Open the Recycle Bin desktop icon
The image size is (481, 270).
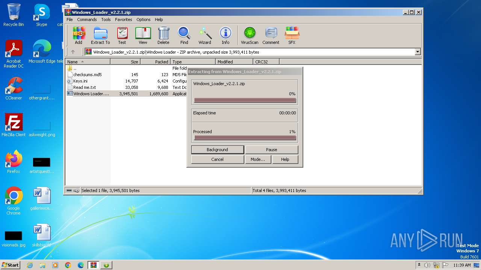pos(14,15)
